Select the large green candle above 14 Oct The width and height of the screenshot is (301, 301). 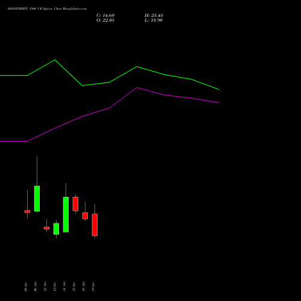(x=66, y=214)
